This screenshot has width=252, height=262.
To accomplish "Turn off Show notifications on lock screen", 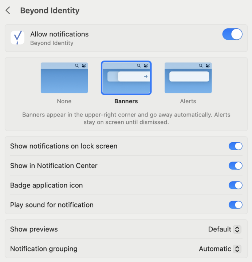I will 235,146.
